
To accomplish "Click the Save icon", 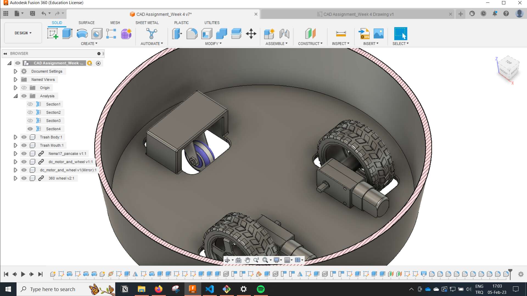I will 32,13.
